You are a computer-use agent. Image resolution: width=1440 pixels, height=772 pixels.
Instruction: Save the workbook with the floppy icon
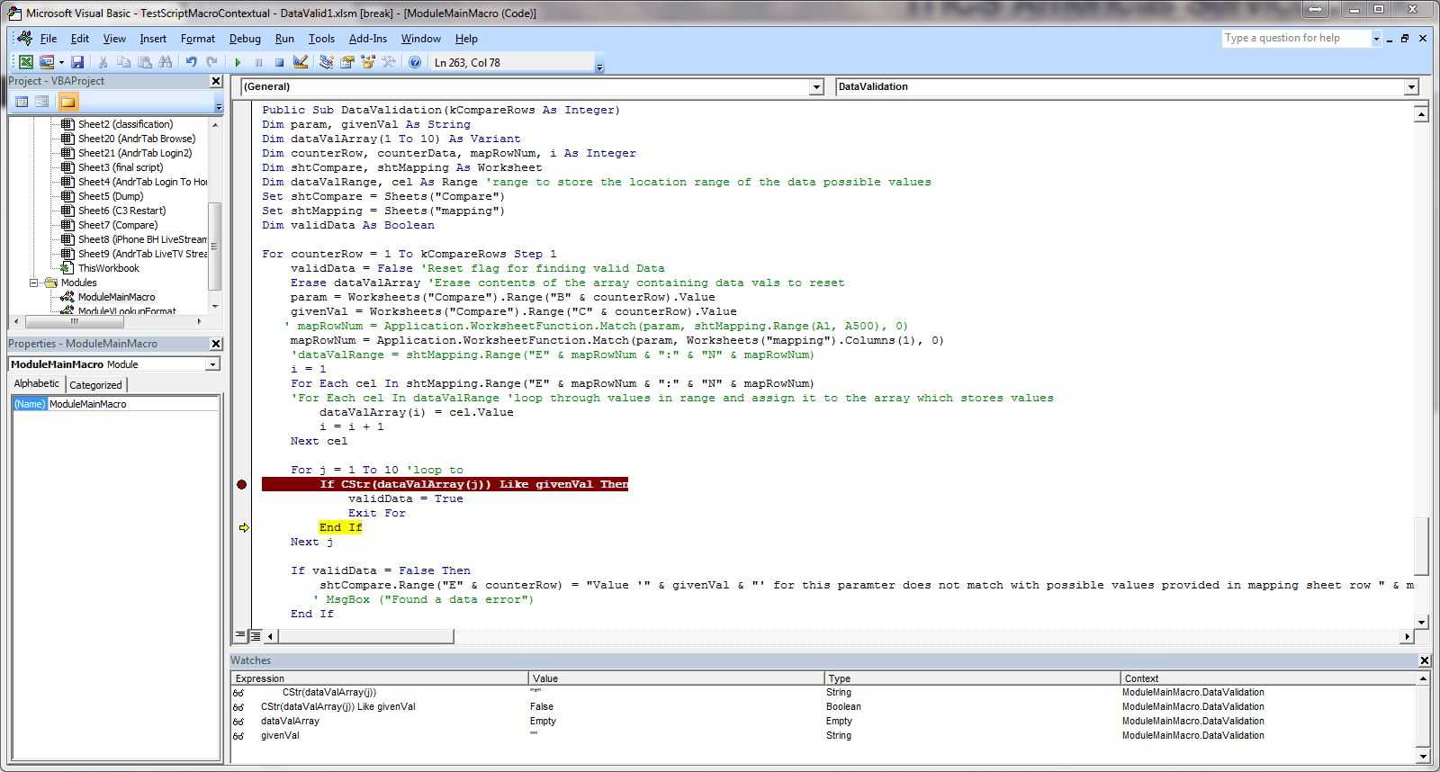coord(77,62)
